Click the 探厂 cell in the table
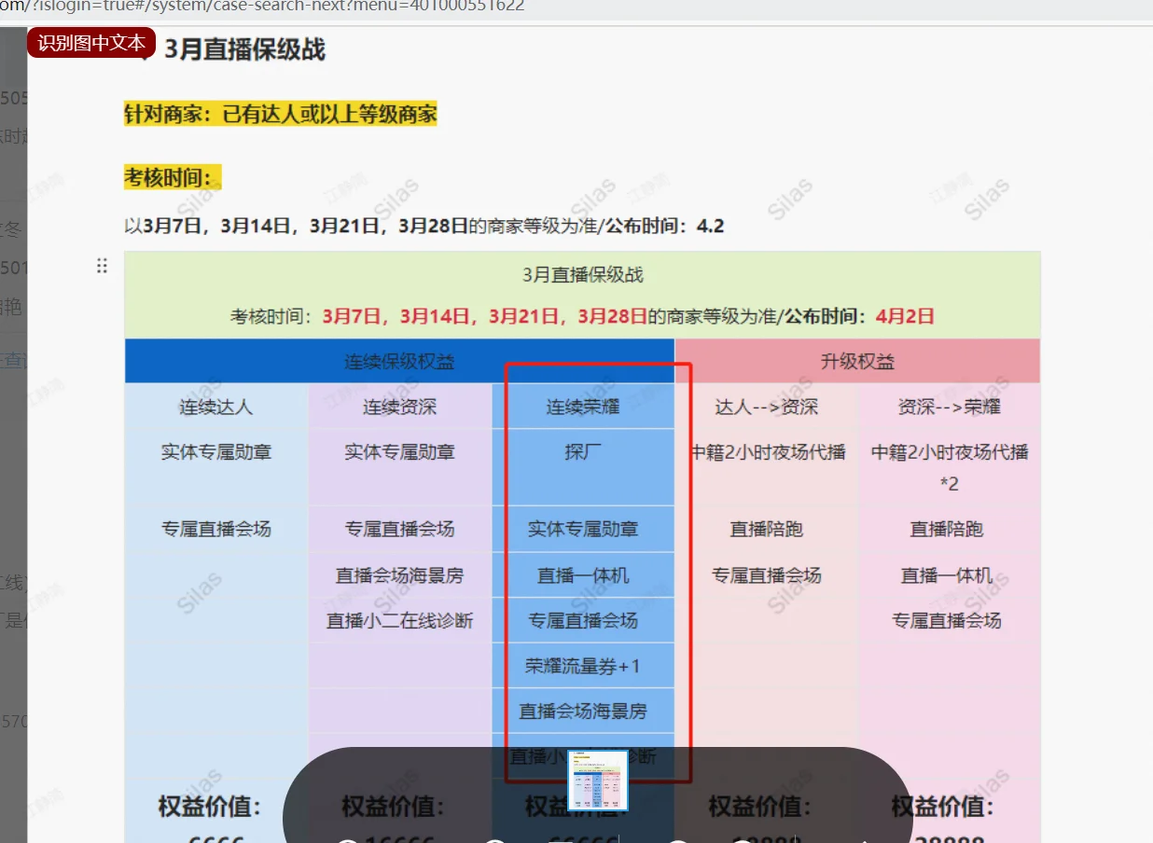The width and height of the screenshot is (1153, 843). coord(583,452)
